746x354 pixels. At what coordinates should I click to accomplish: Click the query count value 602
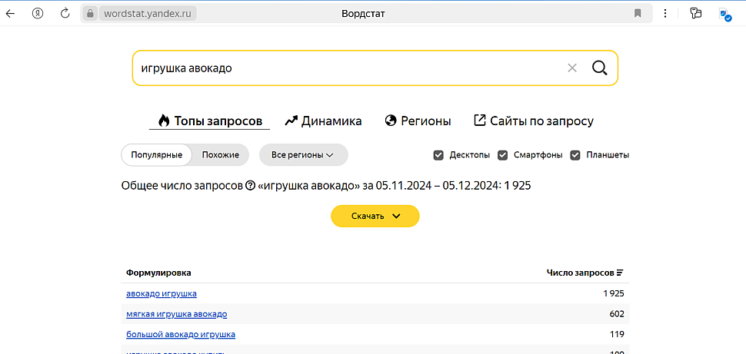click(617, 314)
